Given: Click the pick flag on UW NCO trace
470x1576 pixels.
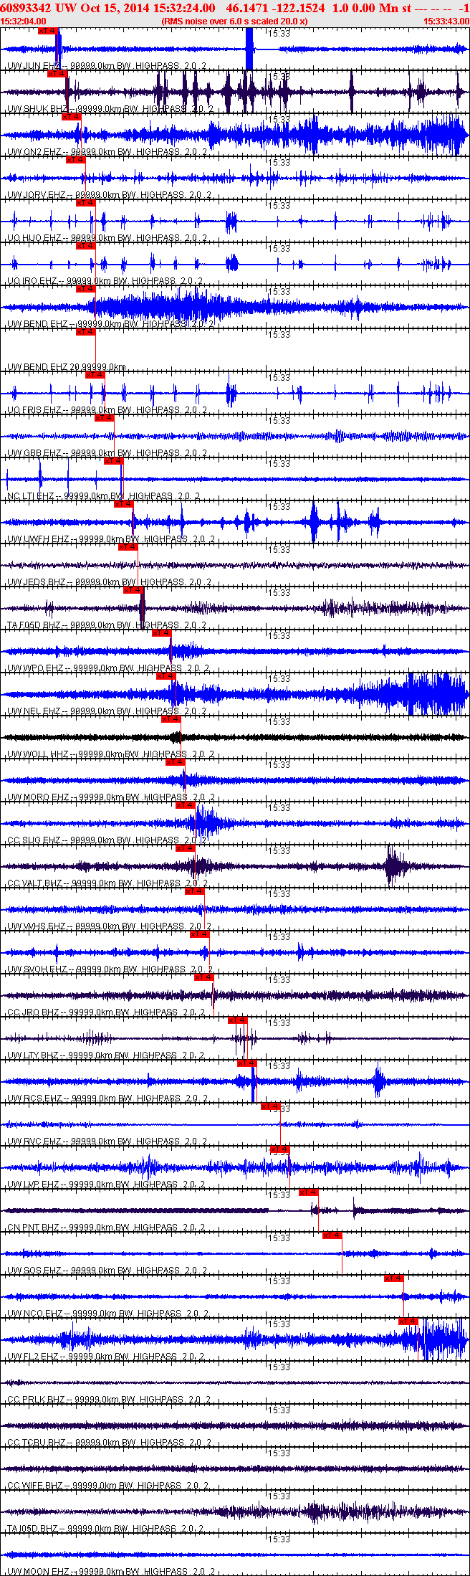Looking at the screenshot, I should (394, 1278).
